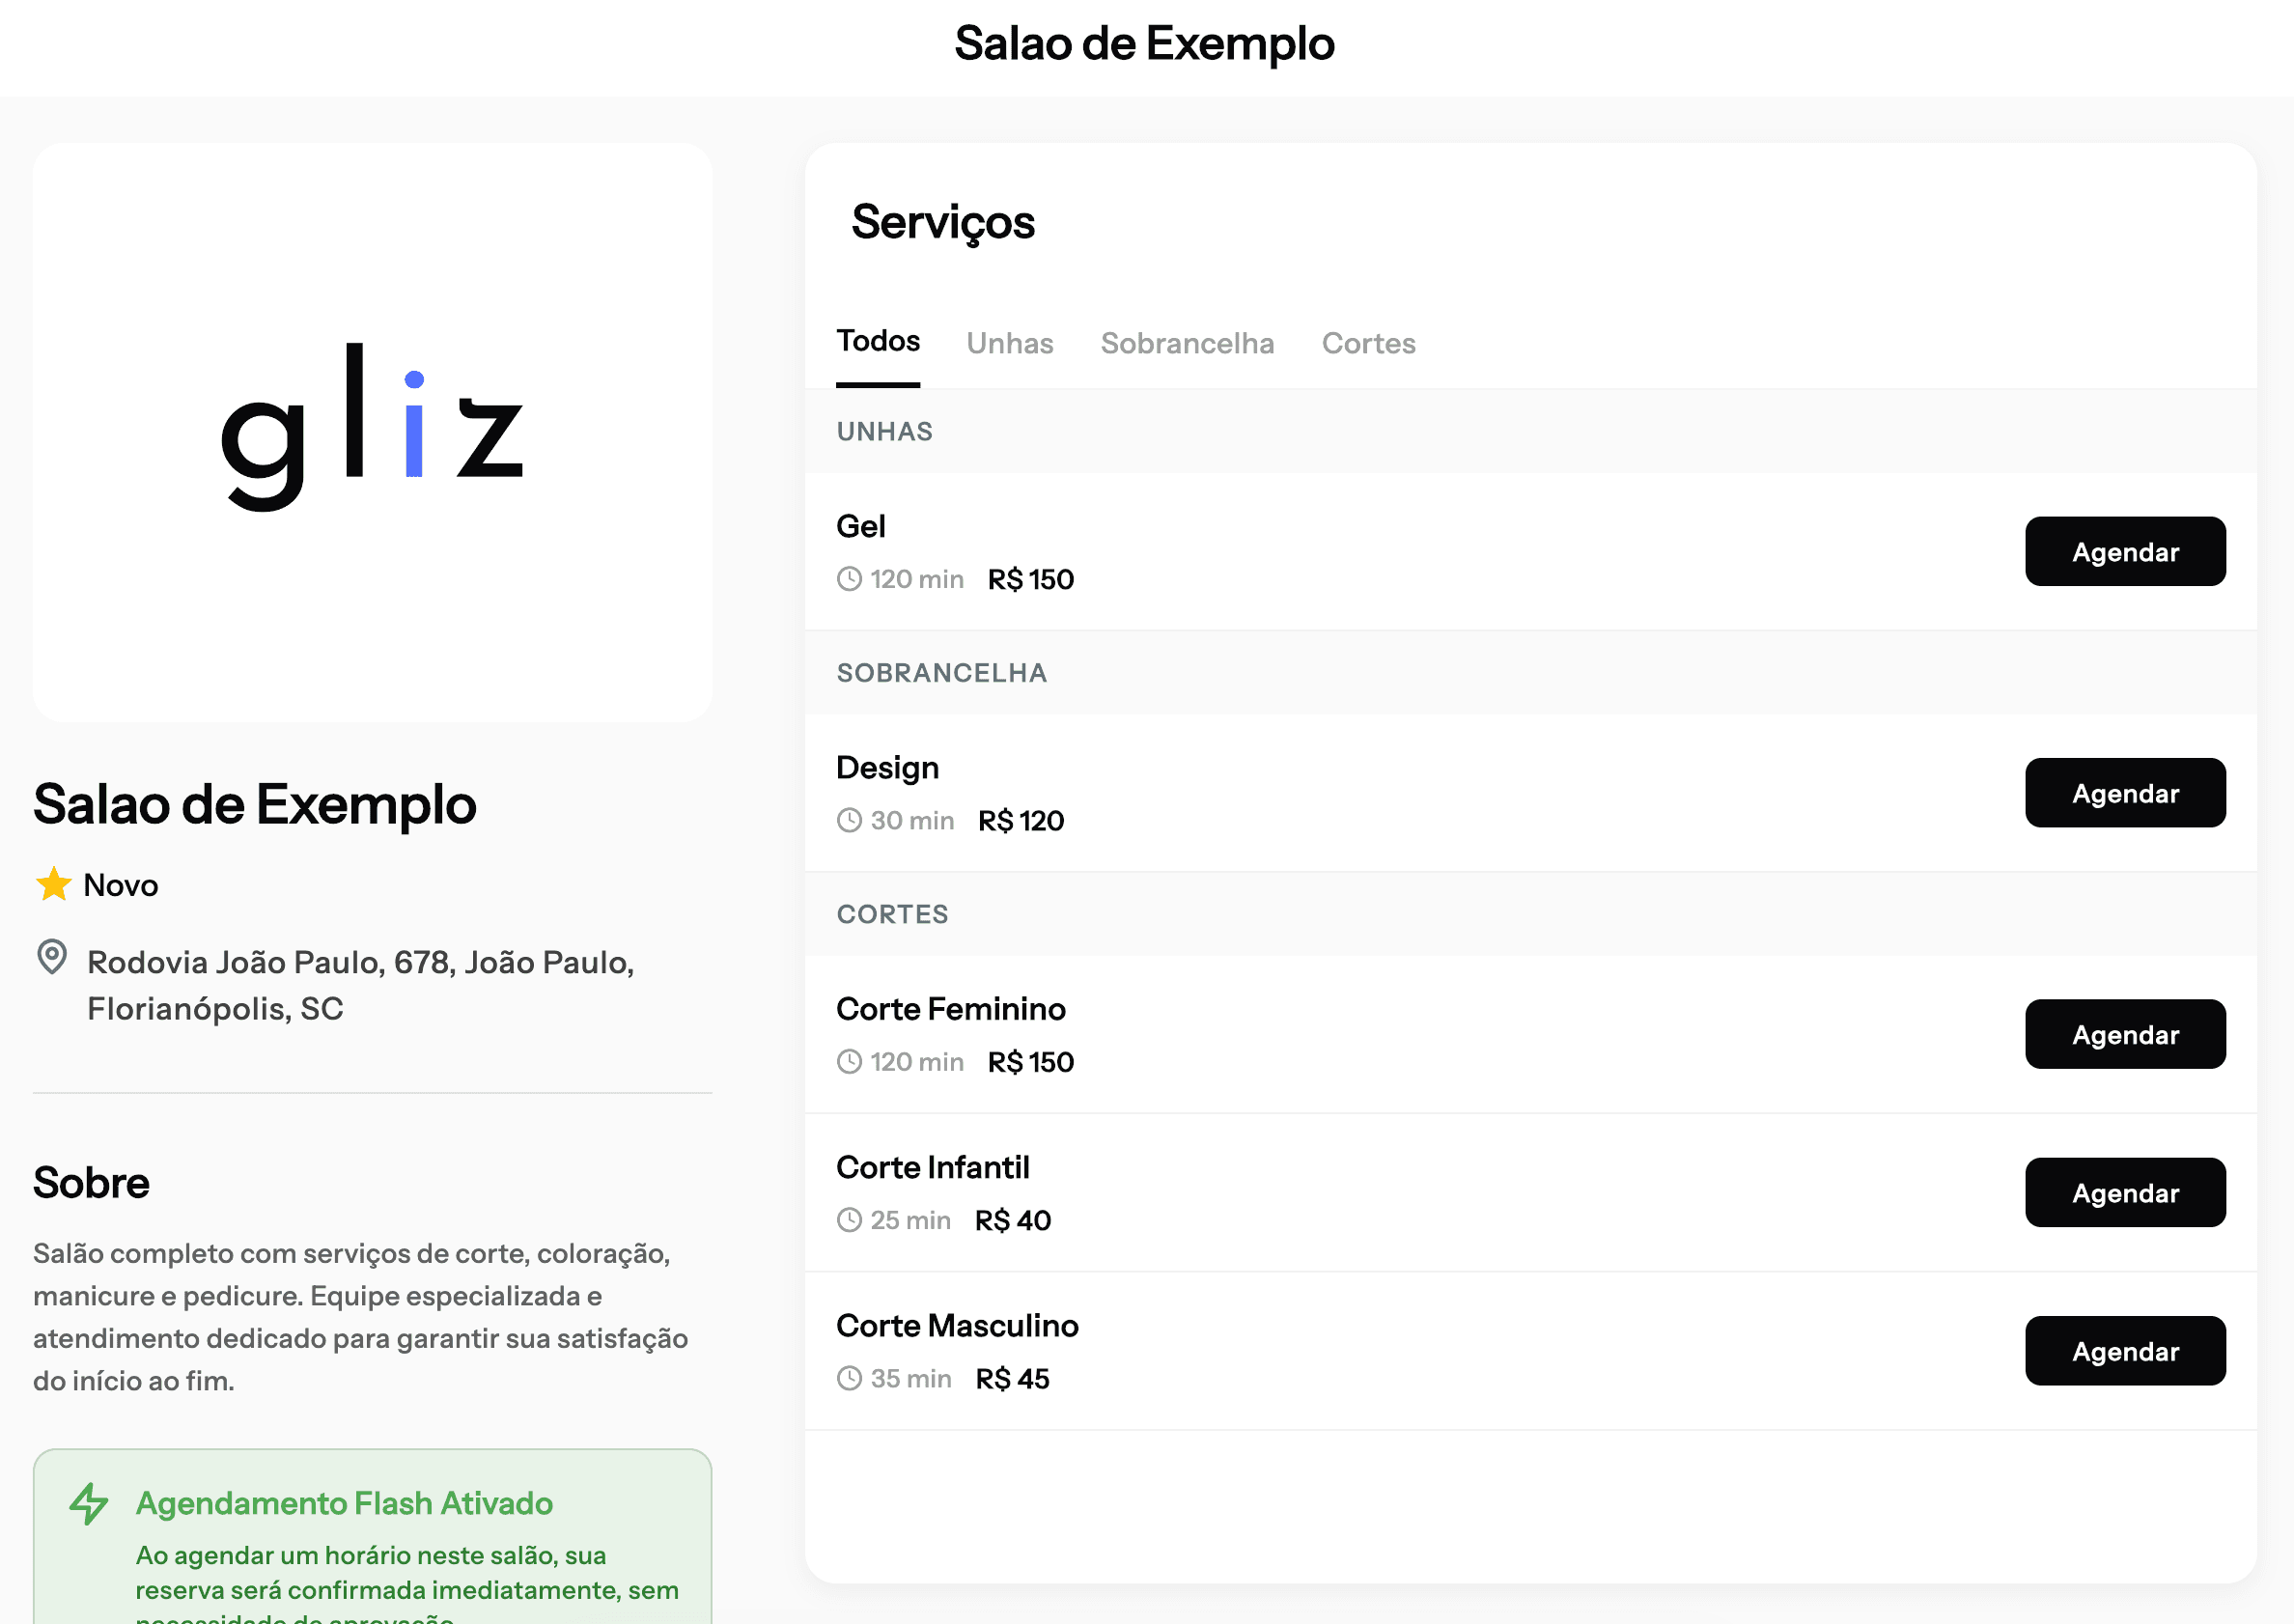This screenshot has width=2294, height=1624.
Task: Click the Agendamento Flash Ativado heading
Action: (344, 1503)
